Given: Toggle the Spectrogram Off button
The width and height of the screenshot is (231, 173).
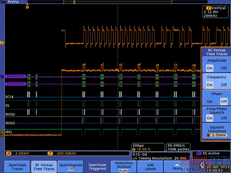Looking at the screenshot, I should pos(71,167).
